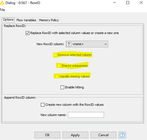Uncheck Replace RowID with selected column values
Screen dimensions: 147x140
click(28, 33)
